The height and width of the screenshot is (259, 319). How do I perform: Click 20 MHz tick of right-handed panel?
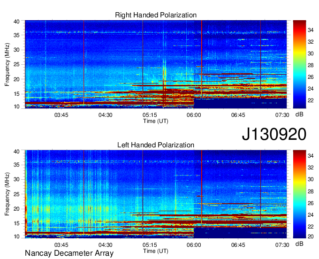coord(16,79)
